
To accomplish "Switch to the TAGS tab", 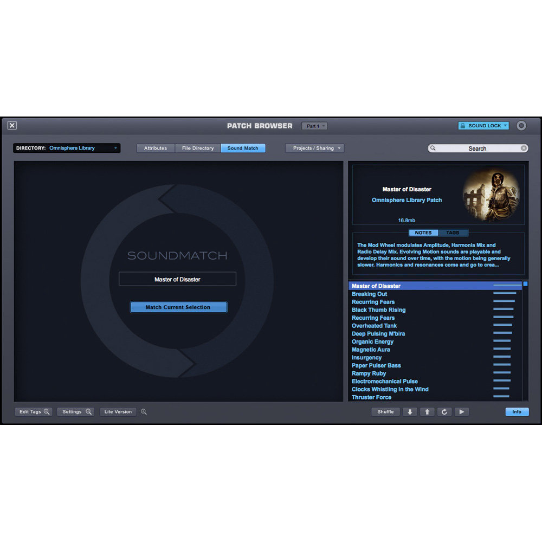I will (453, 233).
